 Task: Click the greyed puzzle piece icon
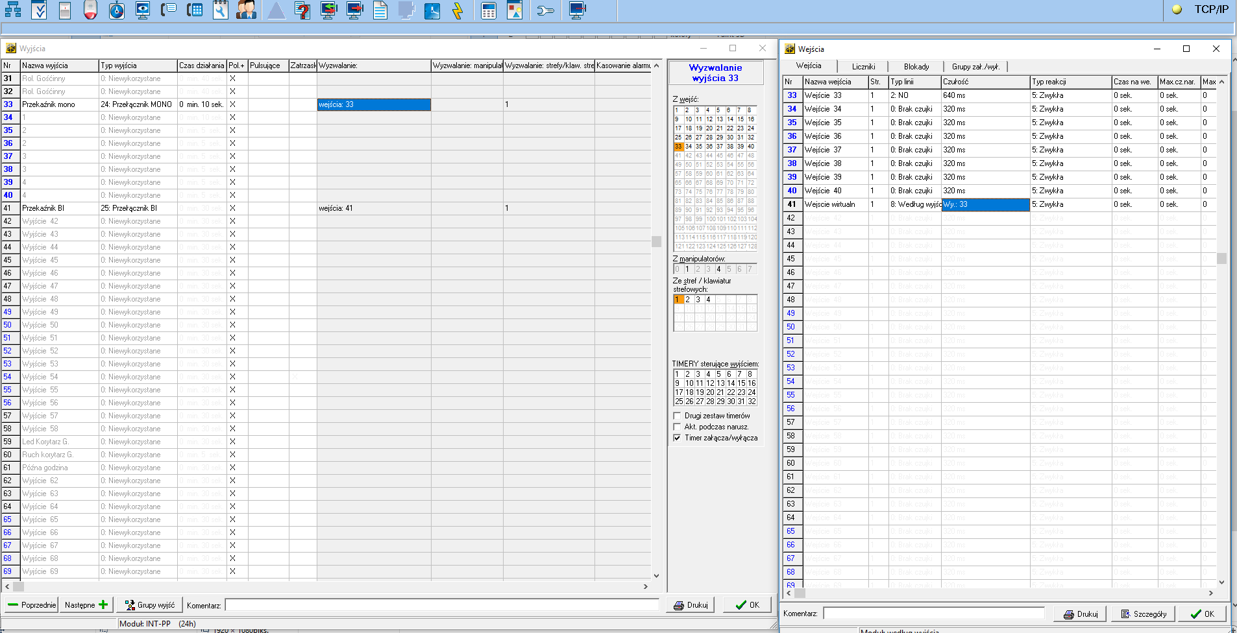[x=406, y=10]
